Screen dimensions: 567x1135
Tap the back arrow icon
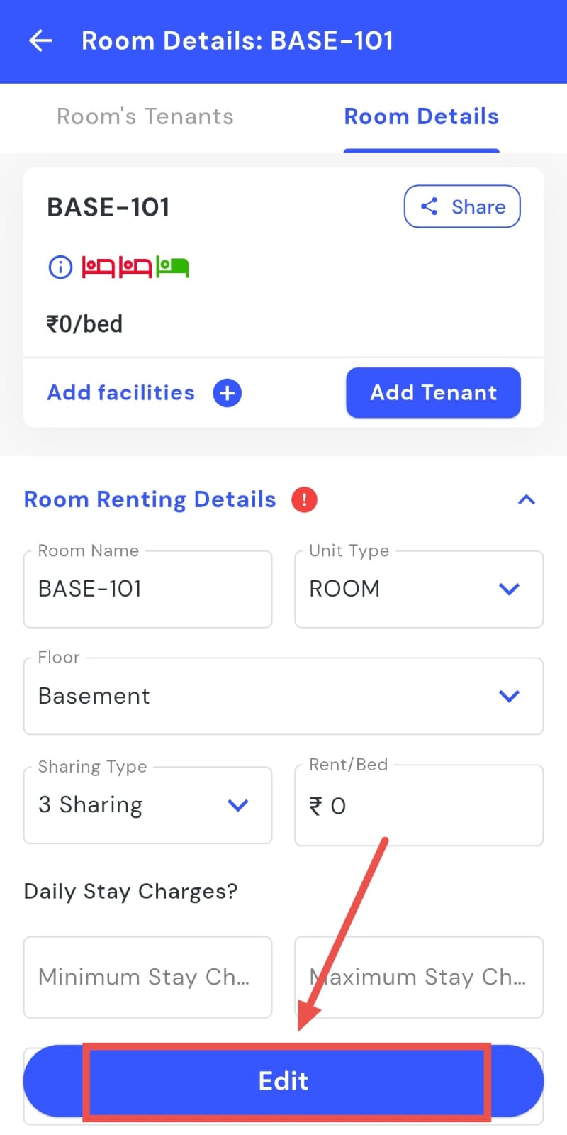40,41
